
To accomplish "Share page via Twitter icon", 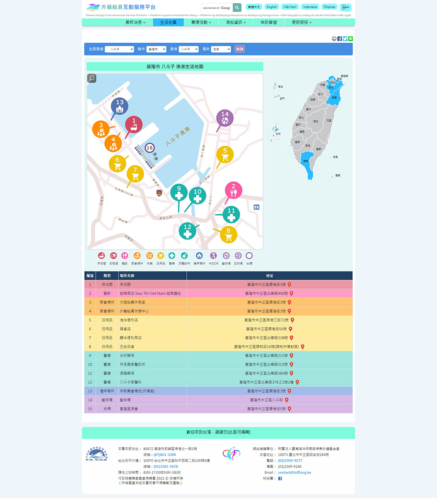I will pyautogui.click(x=345, y=39).
